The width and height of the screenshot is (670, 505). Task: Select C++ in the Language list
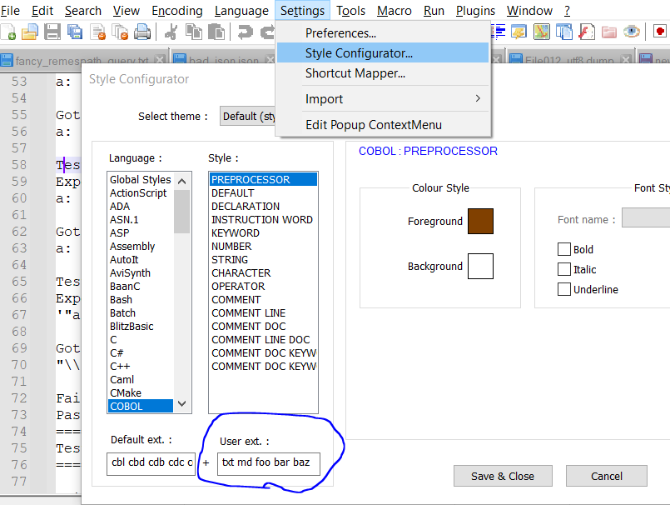[x=141, y=367]
